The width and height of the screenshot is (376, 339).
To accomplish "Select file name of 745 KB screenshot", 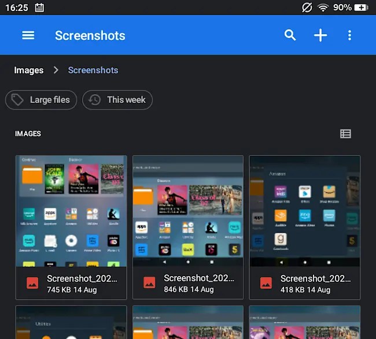I will click(82, 278).
